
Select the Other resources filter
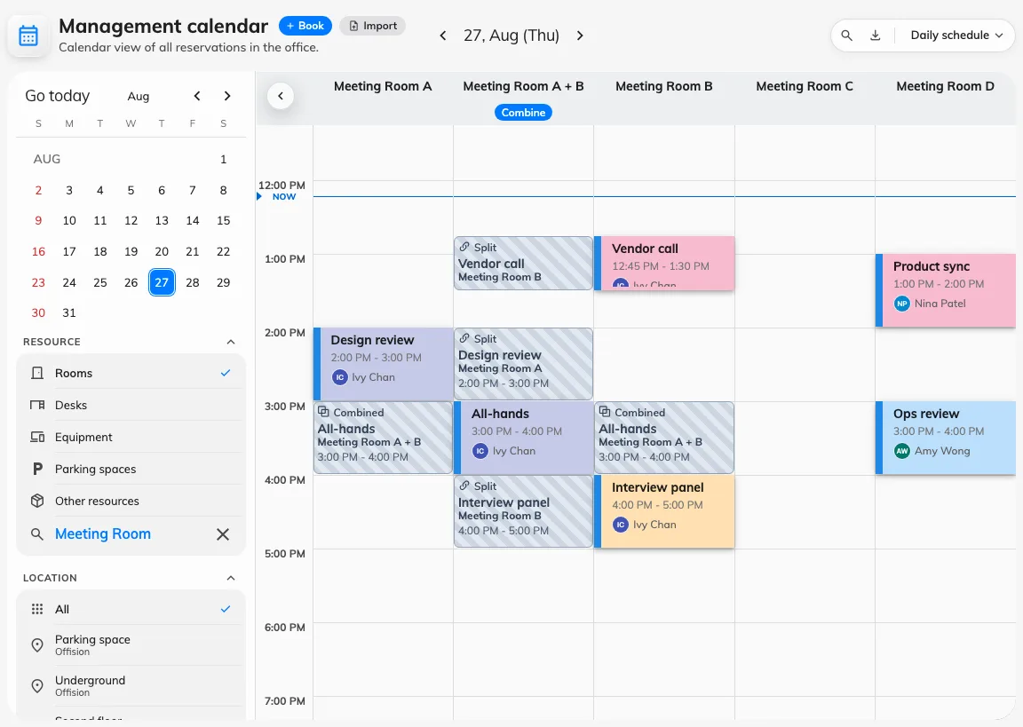(x=131, y=501)
